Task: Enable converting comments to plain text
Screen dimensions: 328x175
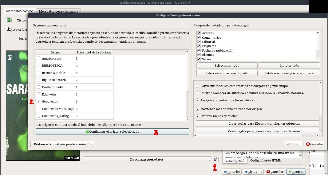Action: (198, 86)
